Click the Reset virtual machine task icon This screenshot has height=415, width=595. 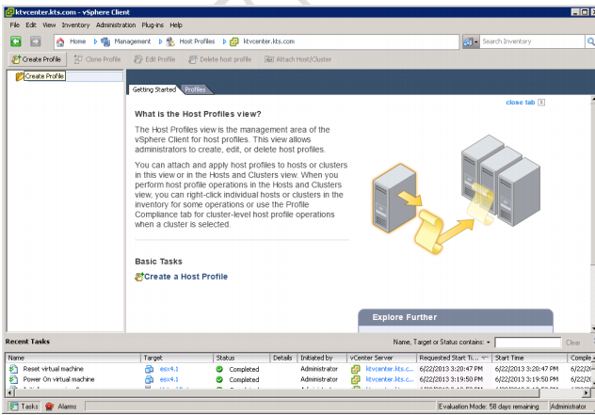tap(14, 369)
